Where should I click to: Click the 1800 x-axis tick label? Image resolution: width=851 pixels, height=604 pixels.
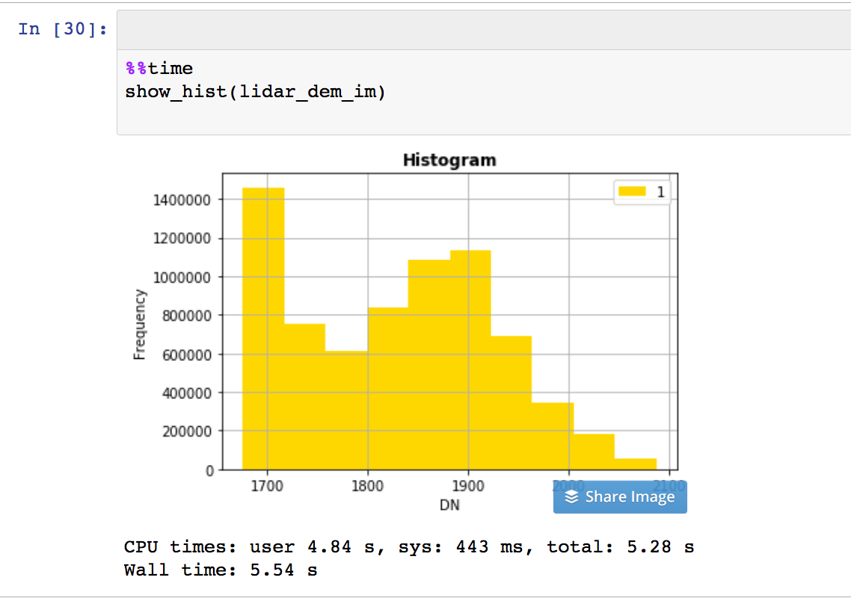click(367, 486)
